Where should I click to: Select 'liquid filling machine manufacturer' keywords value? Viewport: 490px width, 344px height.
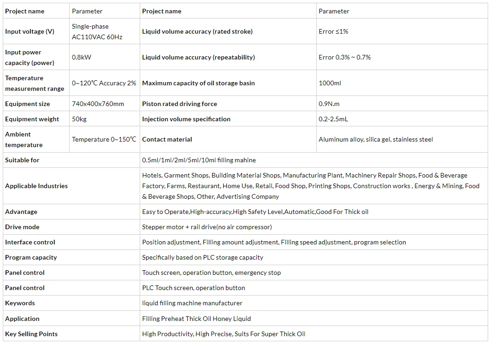(192, 303)
